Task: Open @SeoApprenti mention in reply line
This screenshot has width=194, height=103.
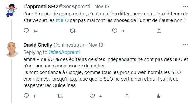Action: pos(64,52)
